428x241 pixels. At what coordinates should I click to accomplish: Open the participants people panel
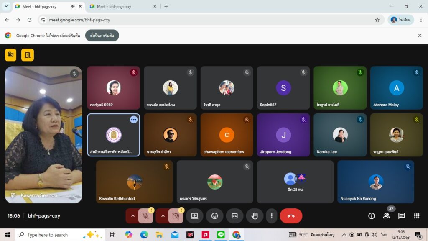pyautogui.click(x=386, y=216)
